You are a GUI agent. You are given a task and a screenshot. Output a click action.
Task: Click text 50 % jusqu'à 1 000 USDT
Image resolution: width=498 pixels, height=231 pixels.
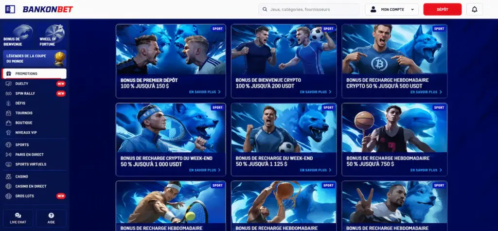point(151,164)
